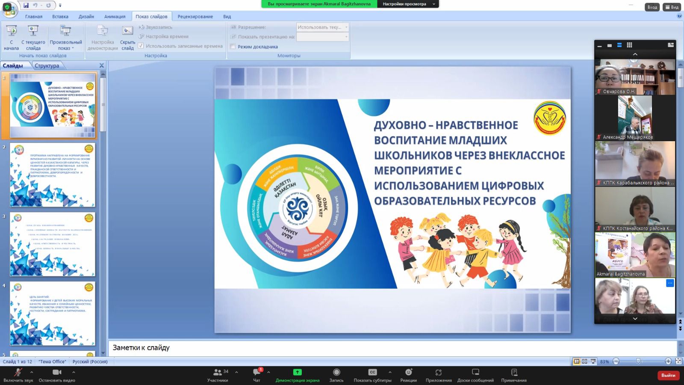Open the Анимация ribbon tab
The height and width of the screenshot is (385, 684).
click(115, 16)
